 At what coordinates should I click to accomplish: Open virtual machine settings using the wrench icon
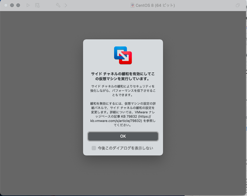[x=58, y=5]
